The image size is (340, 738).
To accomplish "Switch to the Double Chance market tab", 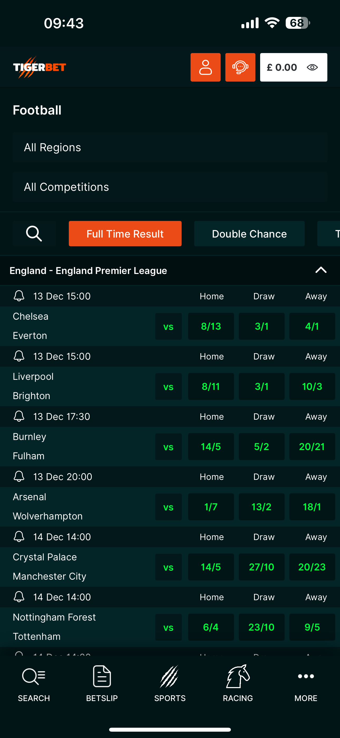I will coord(249,233).
